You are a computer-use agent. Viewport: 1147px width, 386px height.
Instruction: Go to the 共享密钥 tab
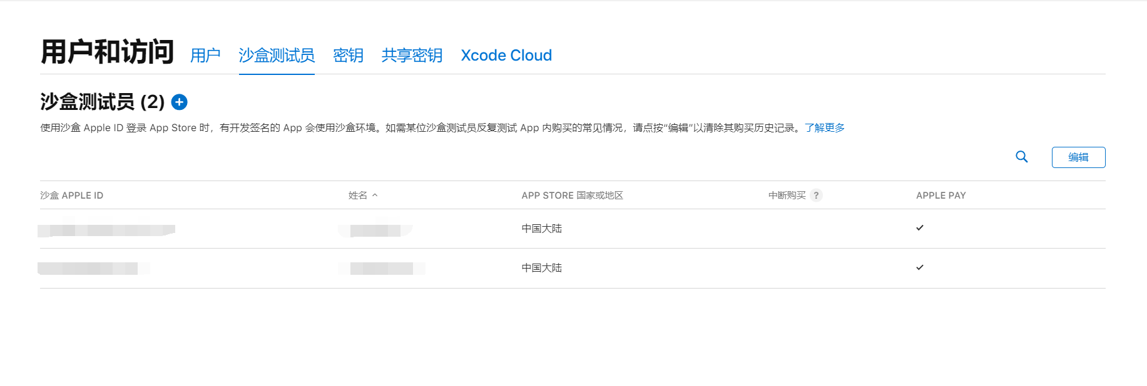412,56
